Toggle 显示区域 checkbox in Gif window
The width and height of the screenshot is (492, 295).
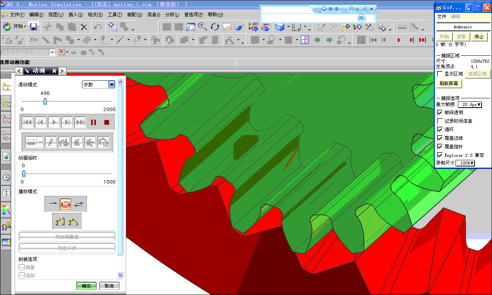click(440, 74)
